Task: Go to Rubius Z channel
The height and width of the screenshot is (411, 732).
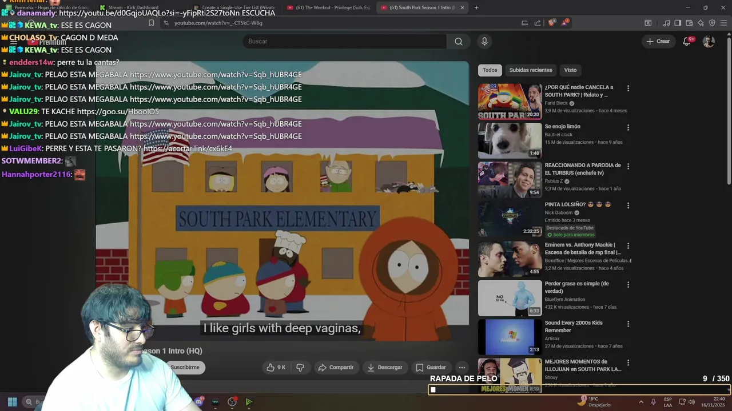Action: [x=554, y=181]
